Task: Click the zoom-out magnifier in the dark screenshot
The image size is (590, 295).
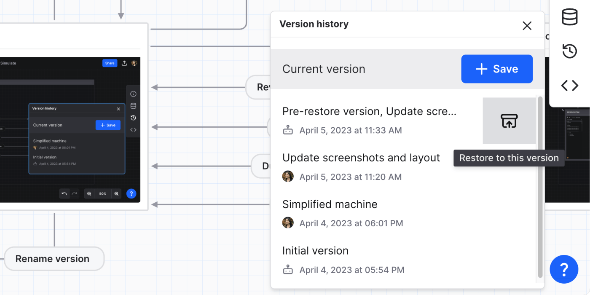Action: coord(89,194)
